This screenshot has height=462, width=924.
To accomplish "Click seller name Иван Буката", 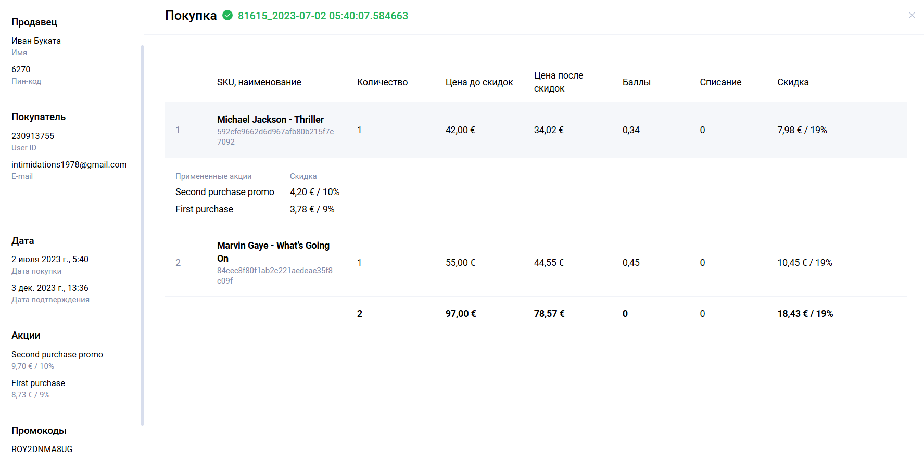I will click(x=36, y=41).
